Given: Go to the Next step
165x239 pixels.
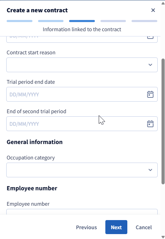Looking at the screenshot, I should pos(116,227).
